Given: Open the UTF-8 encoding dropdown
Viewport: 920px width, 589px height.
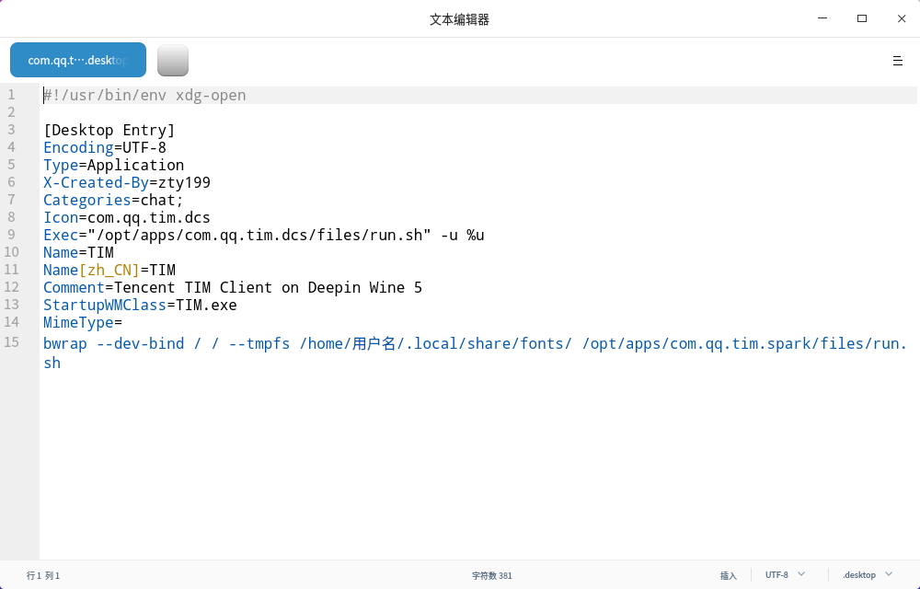Looking at the screenshot, I should tap(785, 575).
